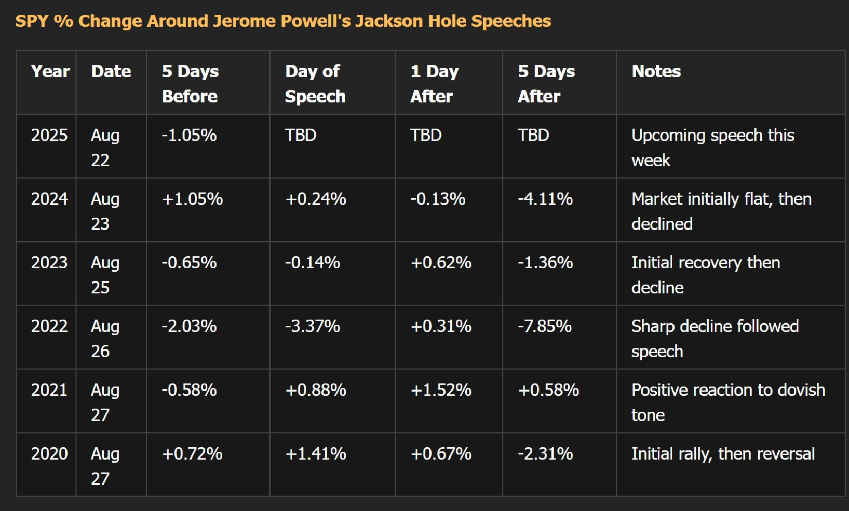Click the -7.85% five days after value
The width and height of the screenshot is (849, 511).
(x=545, y=326)
